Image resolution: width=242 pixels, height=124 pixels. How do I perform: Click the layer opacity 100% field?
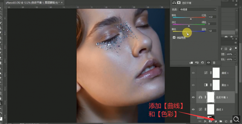click(x=229, y=54)
